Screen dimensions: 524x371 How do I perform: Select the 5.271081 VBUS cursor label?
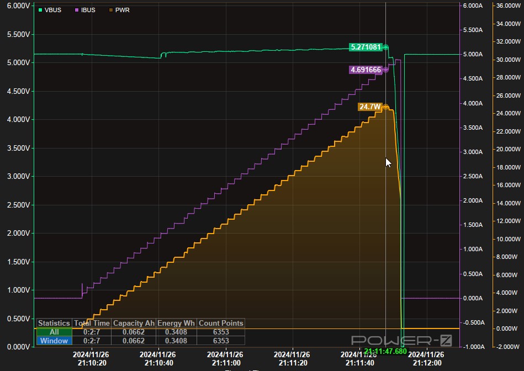pyautogui.click(x=366, y=47)
